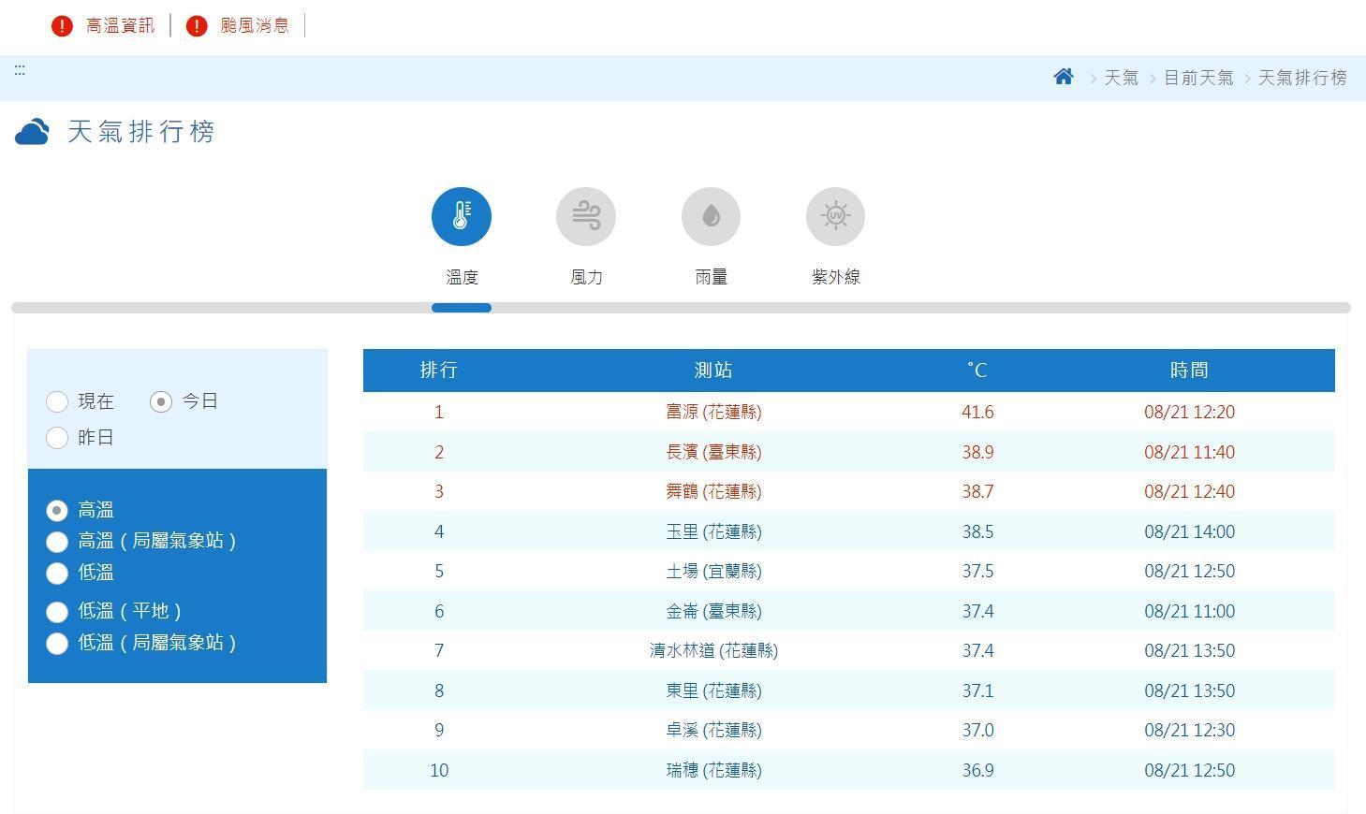Select the 現在 radio button
The image size is (1366, 814).
tap(57, 401)
